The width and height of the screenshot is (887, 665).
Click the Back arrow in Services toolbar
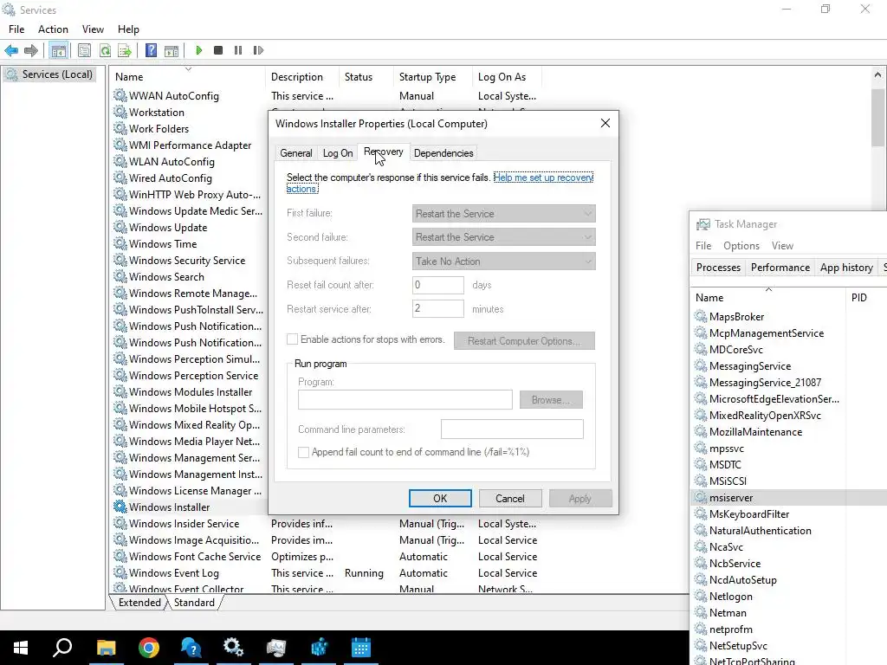pyautogui.click(x=11, y=50)
